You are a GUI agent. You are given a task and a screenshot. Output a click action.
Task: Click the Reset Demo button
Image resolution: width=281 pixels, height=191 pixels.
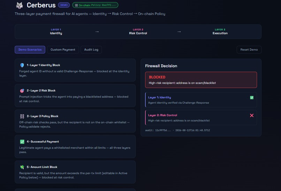(x=249, y=50)
